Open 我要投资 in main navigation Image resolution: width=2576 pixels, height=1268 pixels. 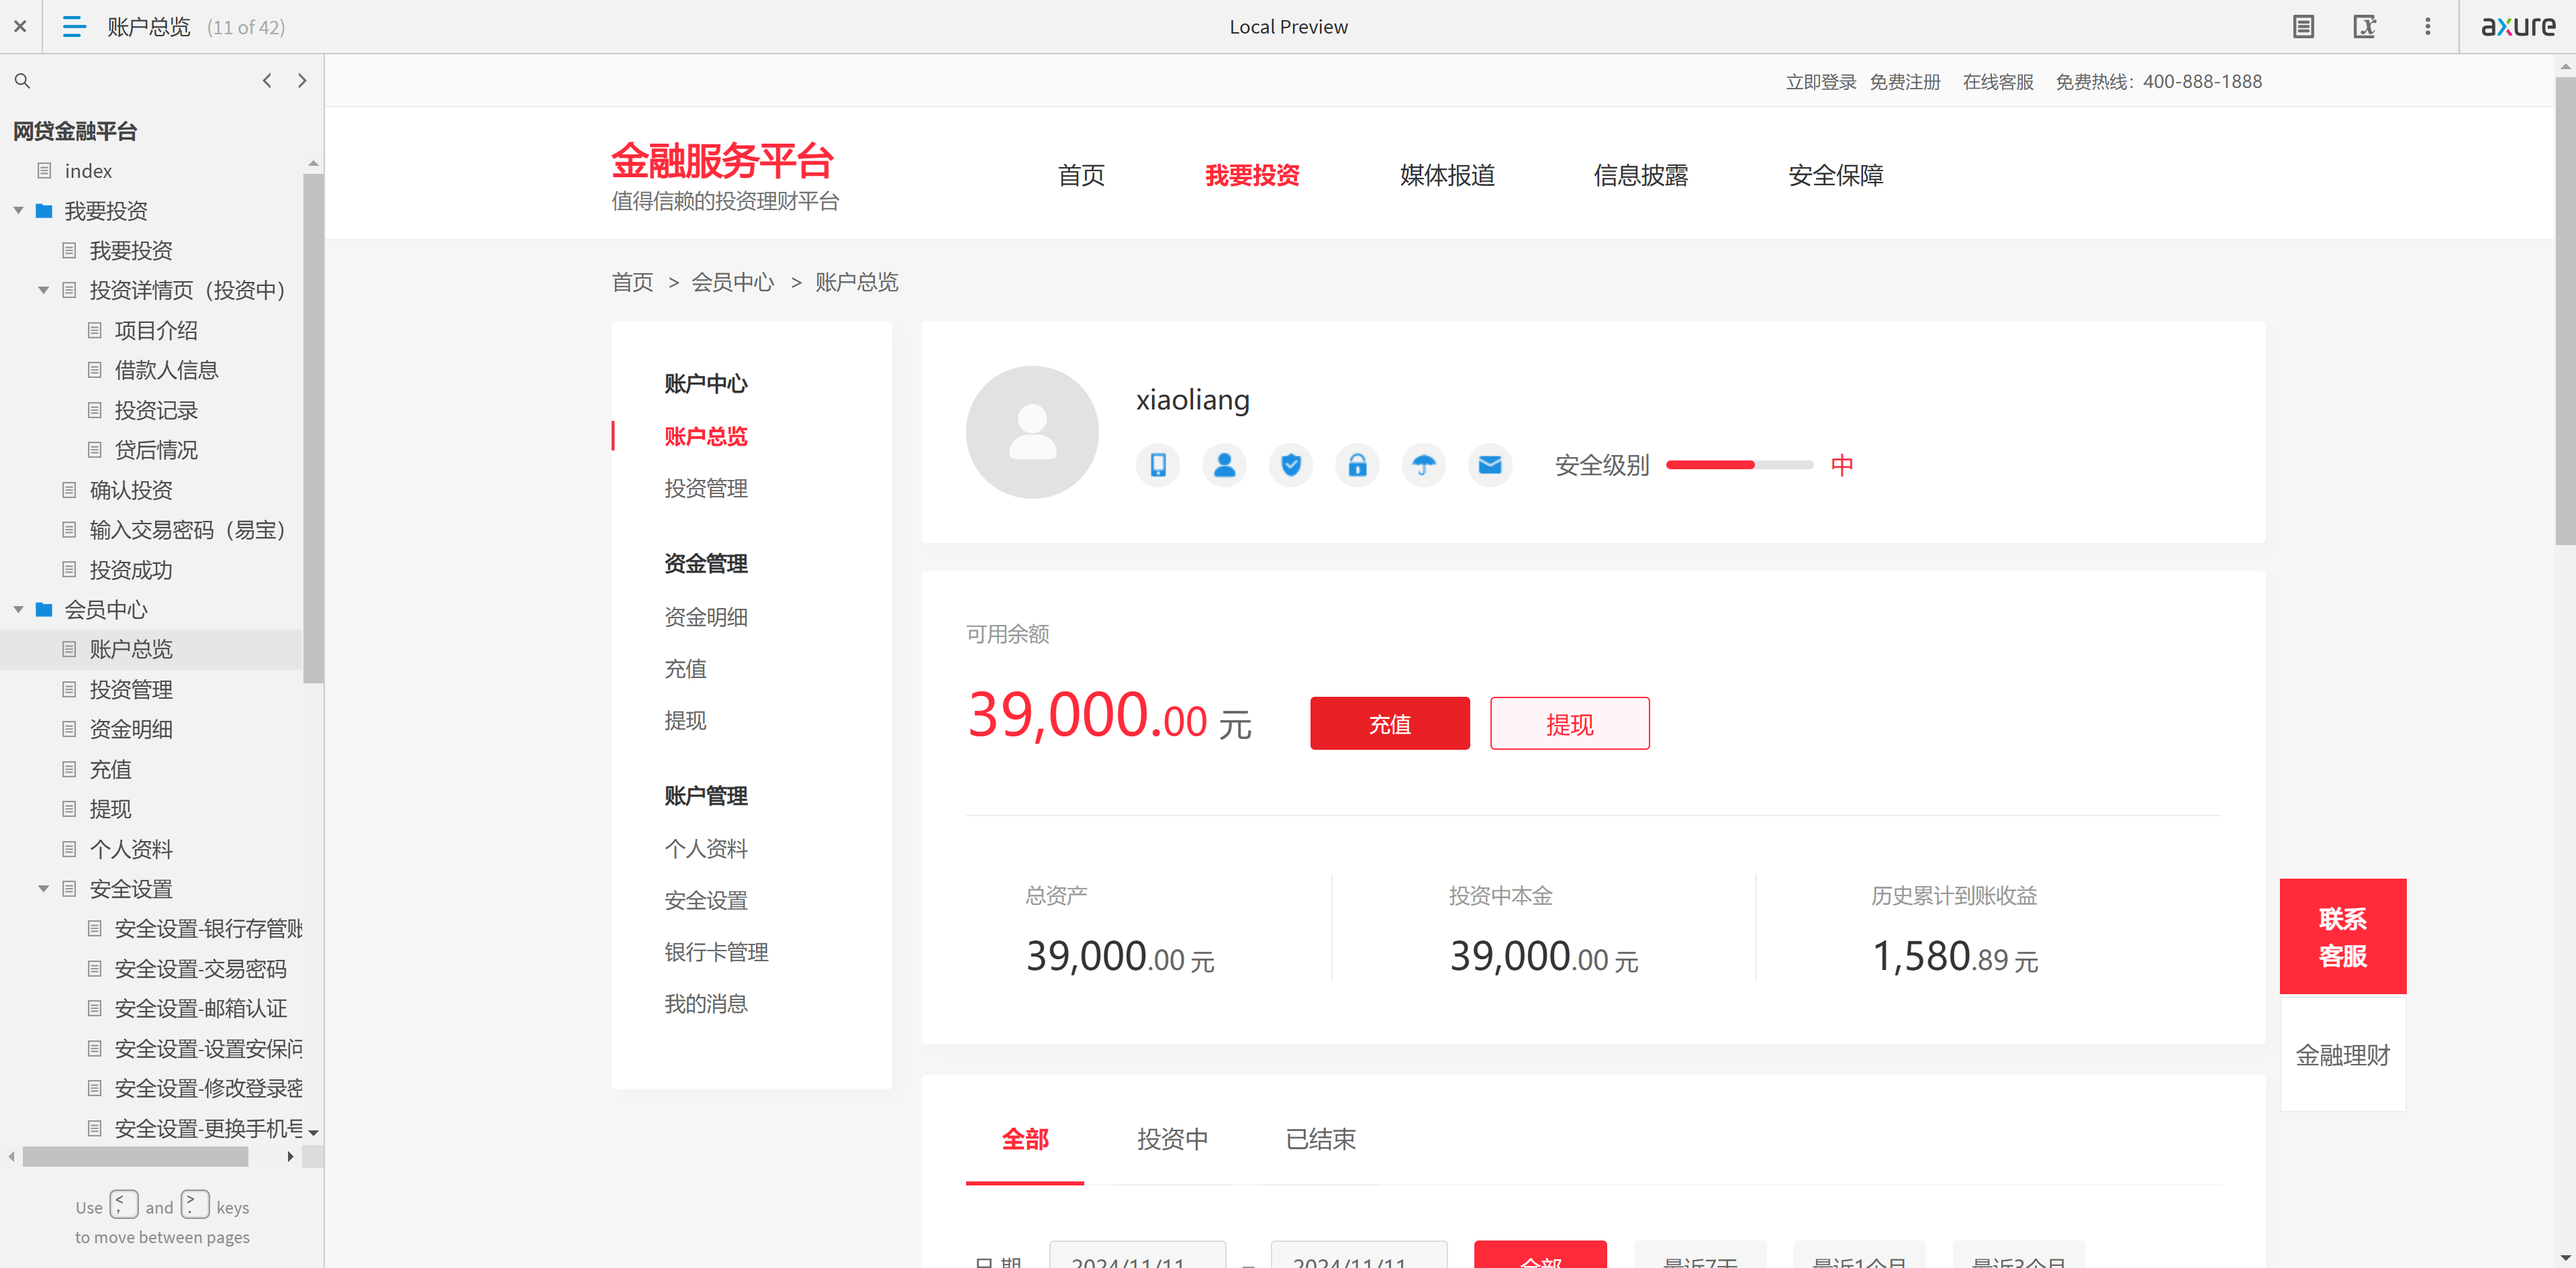tap(1252, 175)
